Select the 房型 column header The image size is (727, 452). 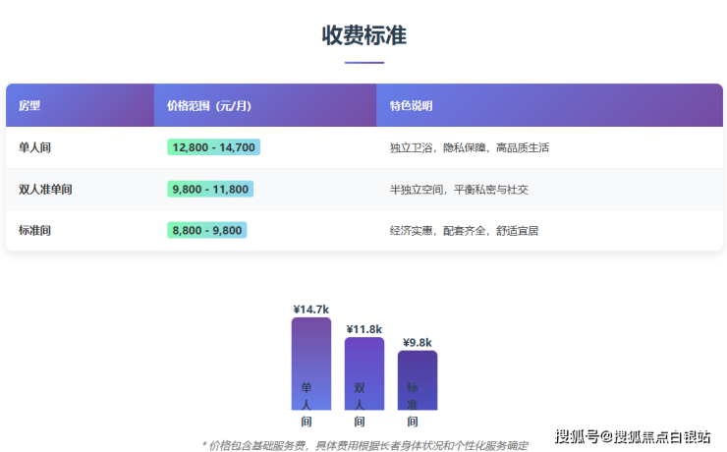click(29, 105)
